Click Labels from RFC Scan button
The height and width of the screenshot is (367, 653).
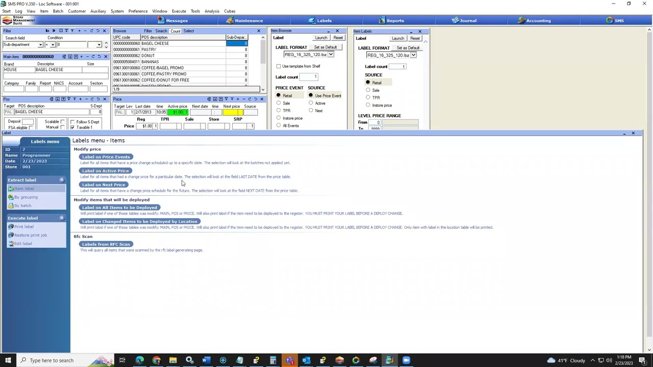point(106,244)
